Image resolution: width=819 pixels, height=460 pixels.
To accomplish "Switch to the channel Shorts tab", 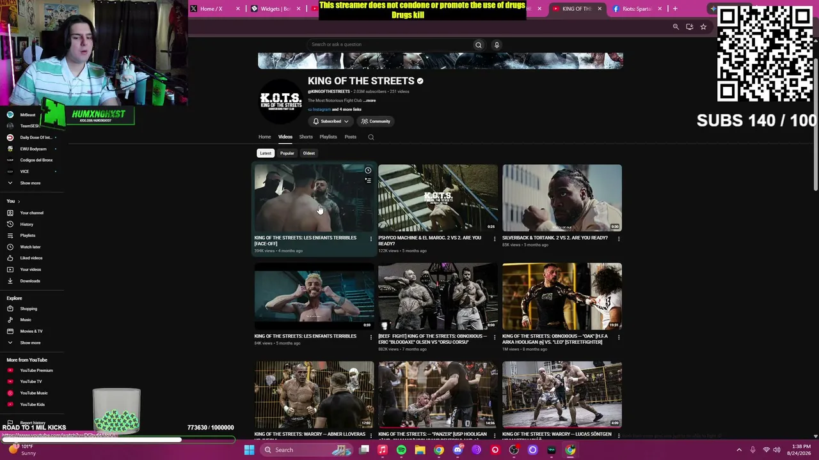I will click(306, 137).
